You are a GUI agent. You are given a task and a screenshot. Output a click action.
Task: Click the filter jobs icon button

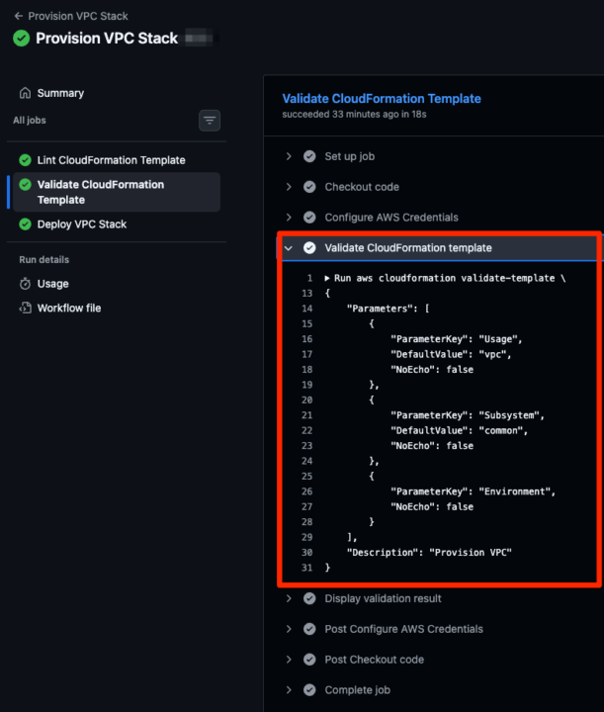[210, 121]
